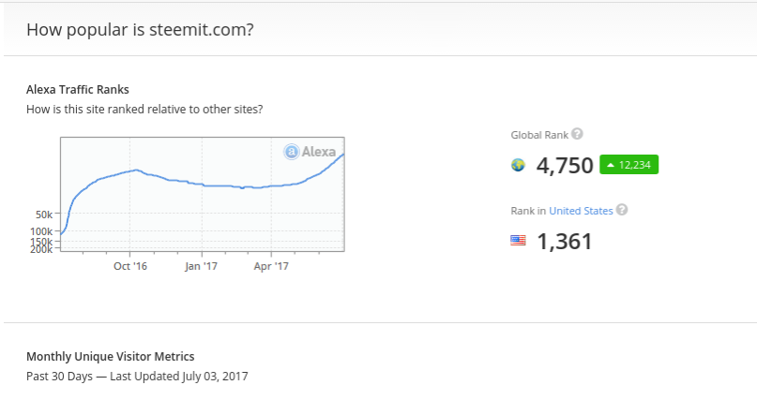757x400 pixels.
Task: Click the 'Global Rank' label text
Action: tap(538, 135)
